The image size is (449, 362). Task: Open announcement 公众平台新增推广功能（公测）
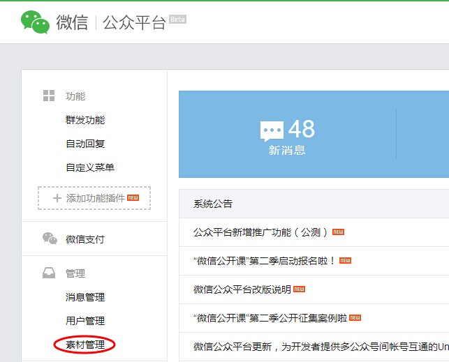[x=260, y=232]
